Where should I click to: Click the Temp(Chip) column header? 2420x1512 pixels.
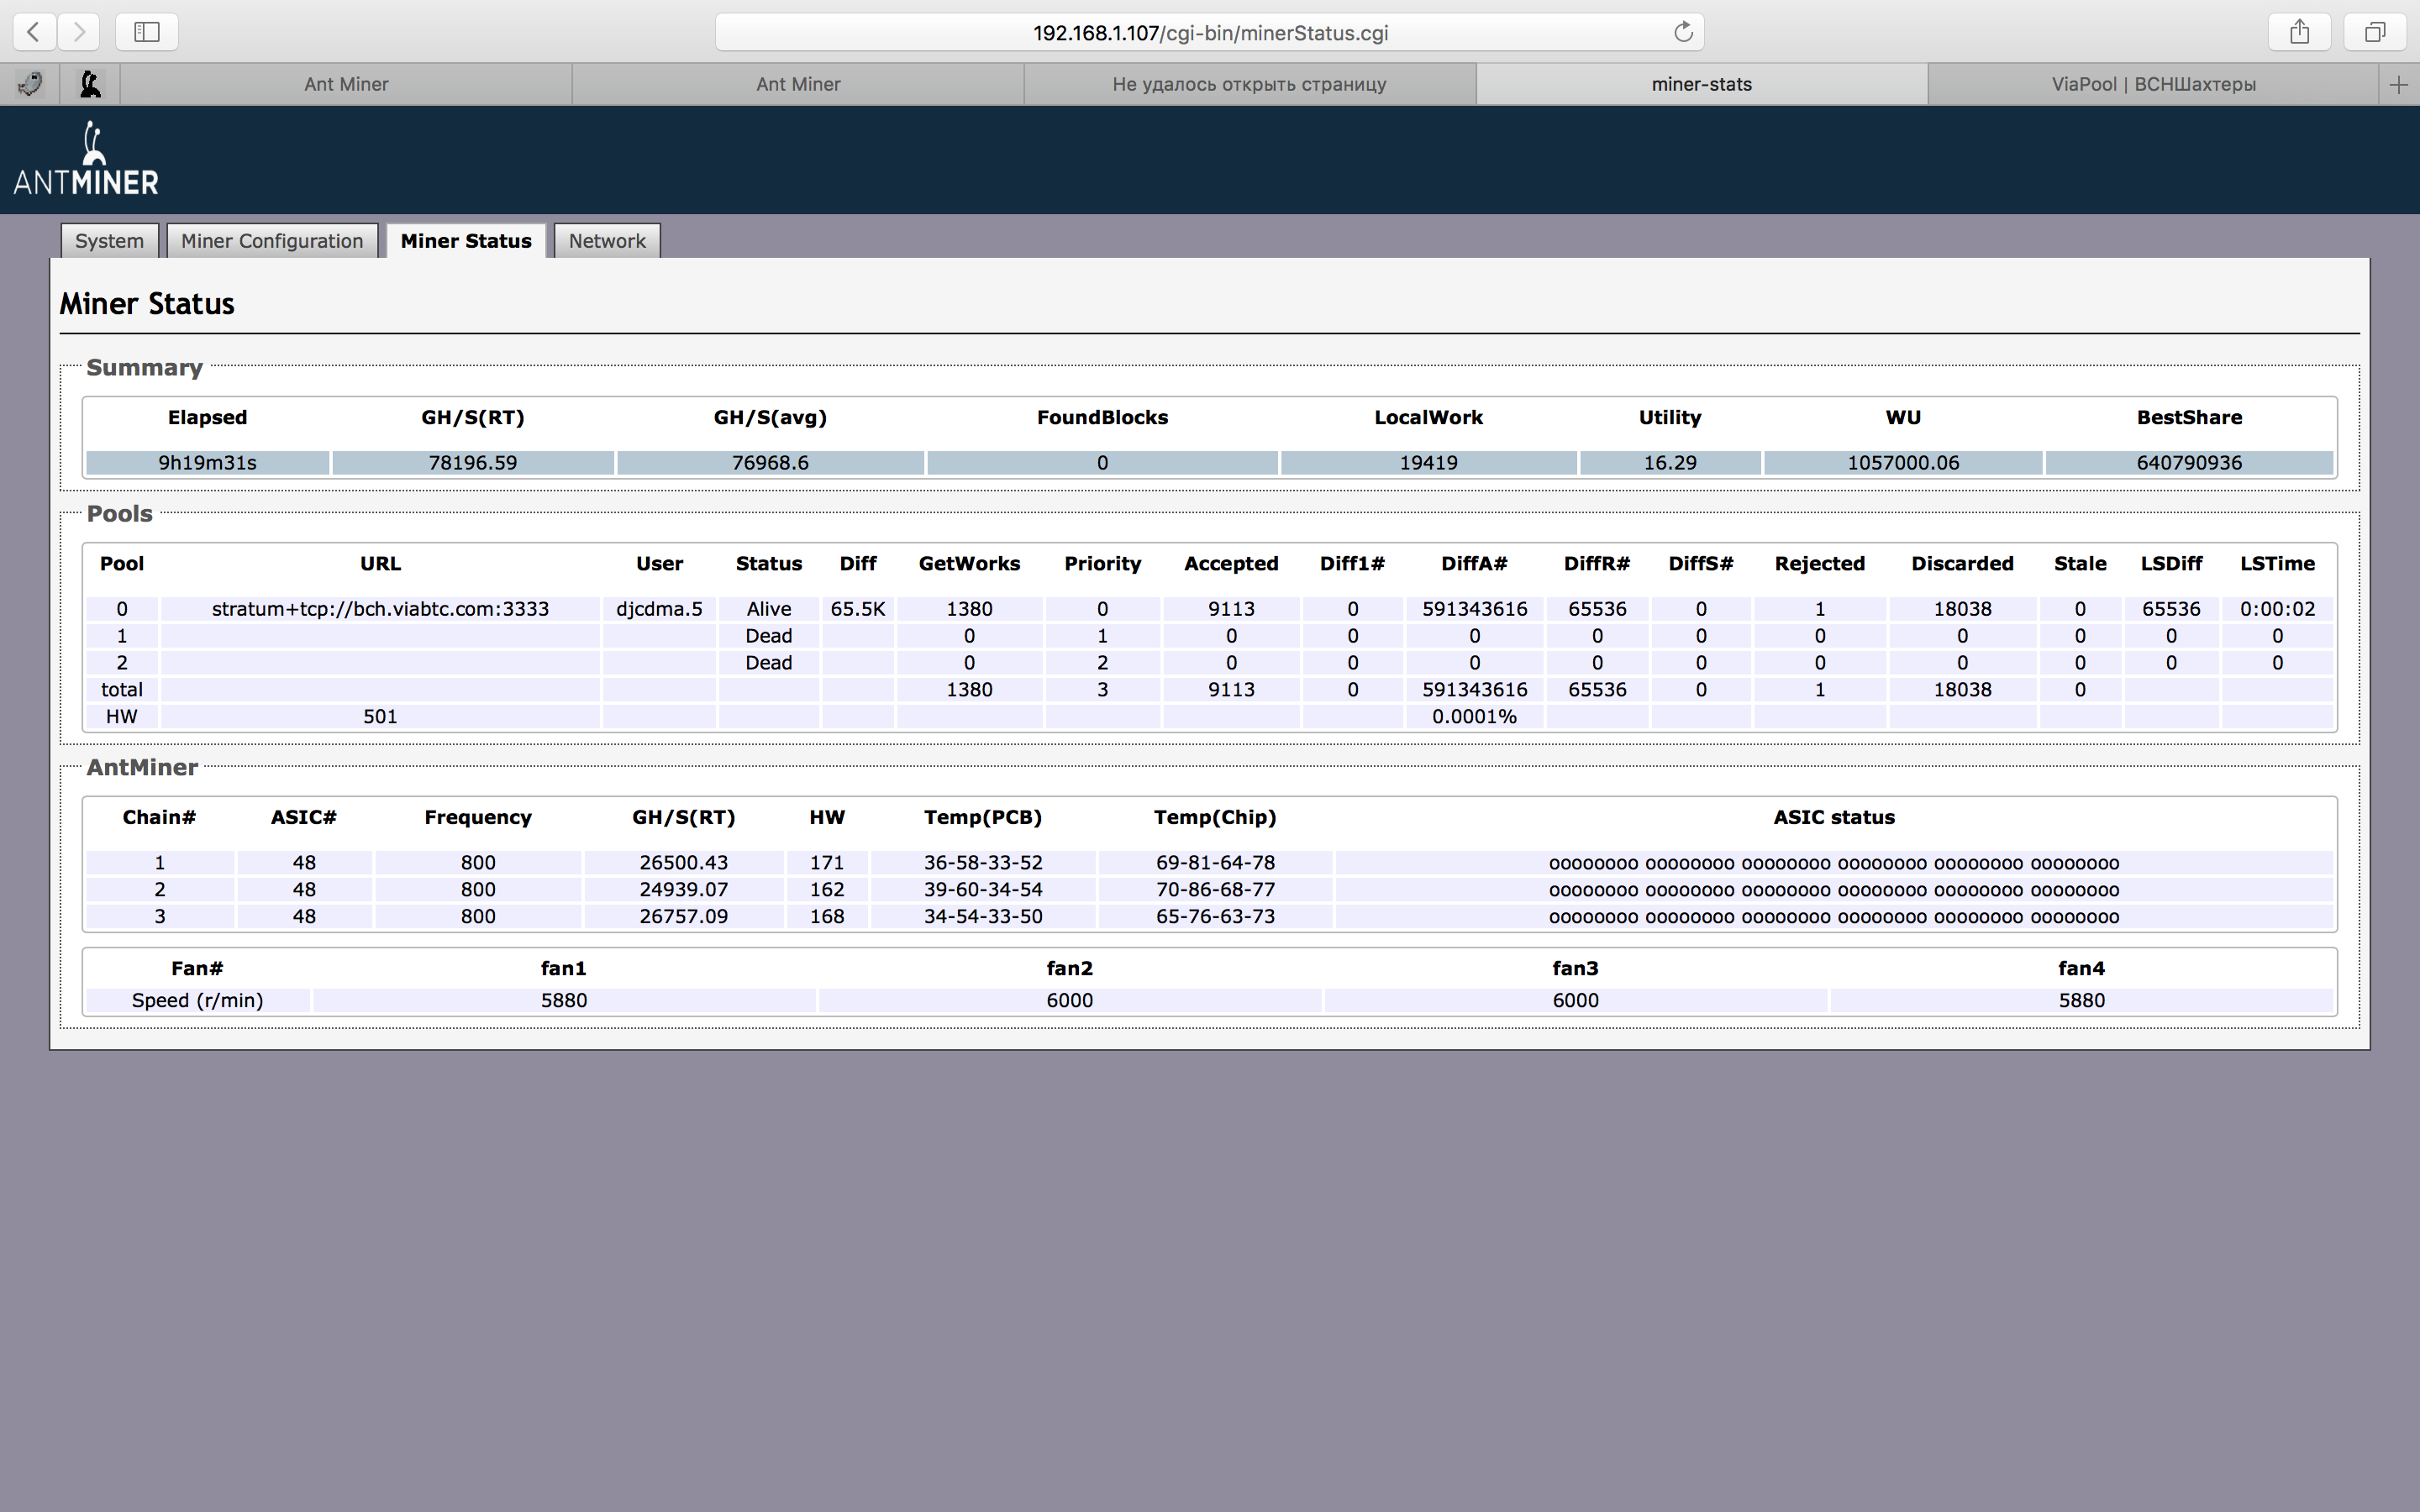[x=1215, y=818]
